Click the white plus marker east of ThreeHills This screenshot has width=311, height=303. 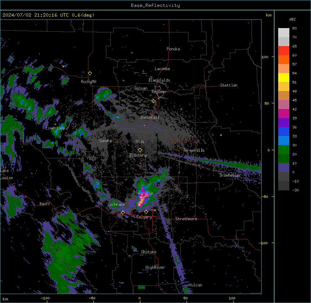coord(221,135)
